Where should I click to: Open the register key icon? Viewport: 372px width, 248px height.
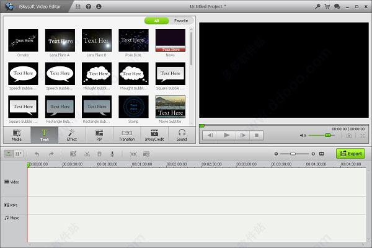click(x=317, y=7)
